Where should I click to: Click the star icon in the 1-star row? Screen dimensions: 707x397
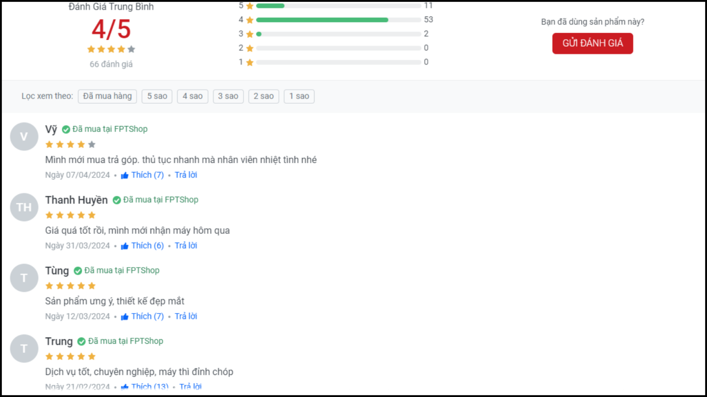pos(250,62)
